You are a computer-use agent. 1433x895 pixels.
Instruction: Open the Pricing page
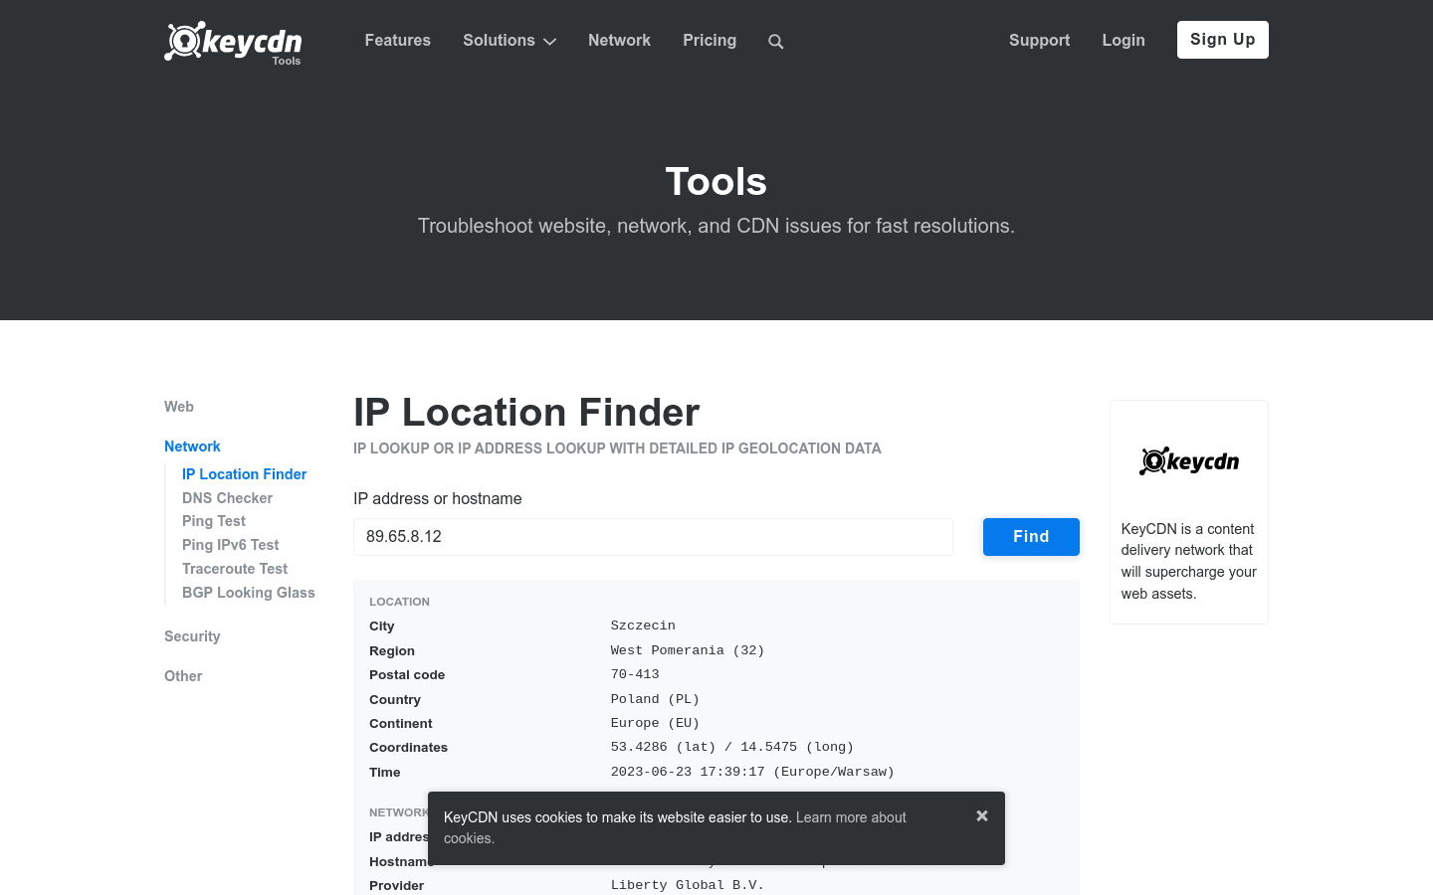point(710,41)
